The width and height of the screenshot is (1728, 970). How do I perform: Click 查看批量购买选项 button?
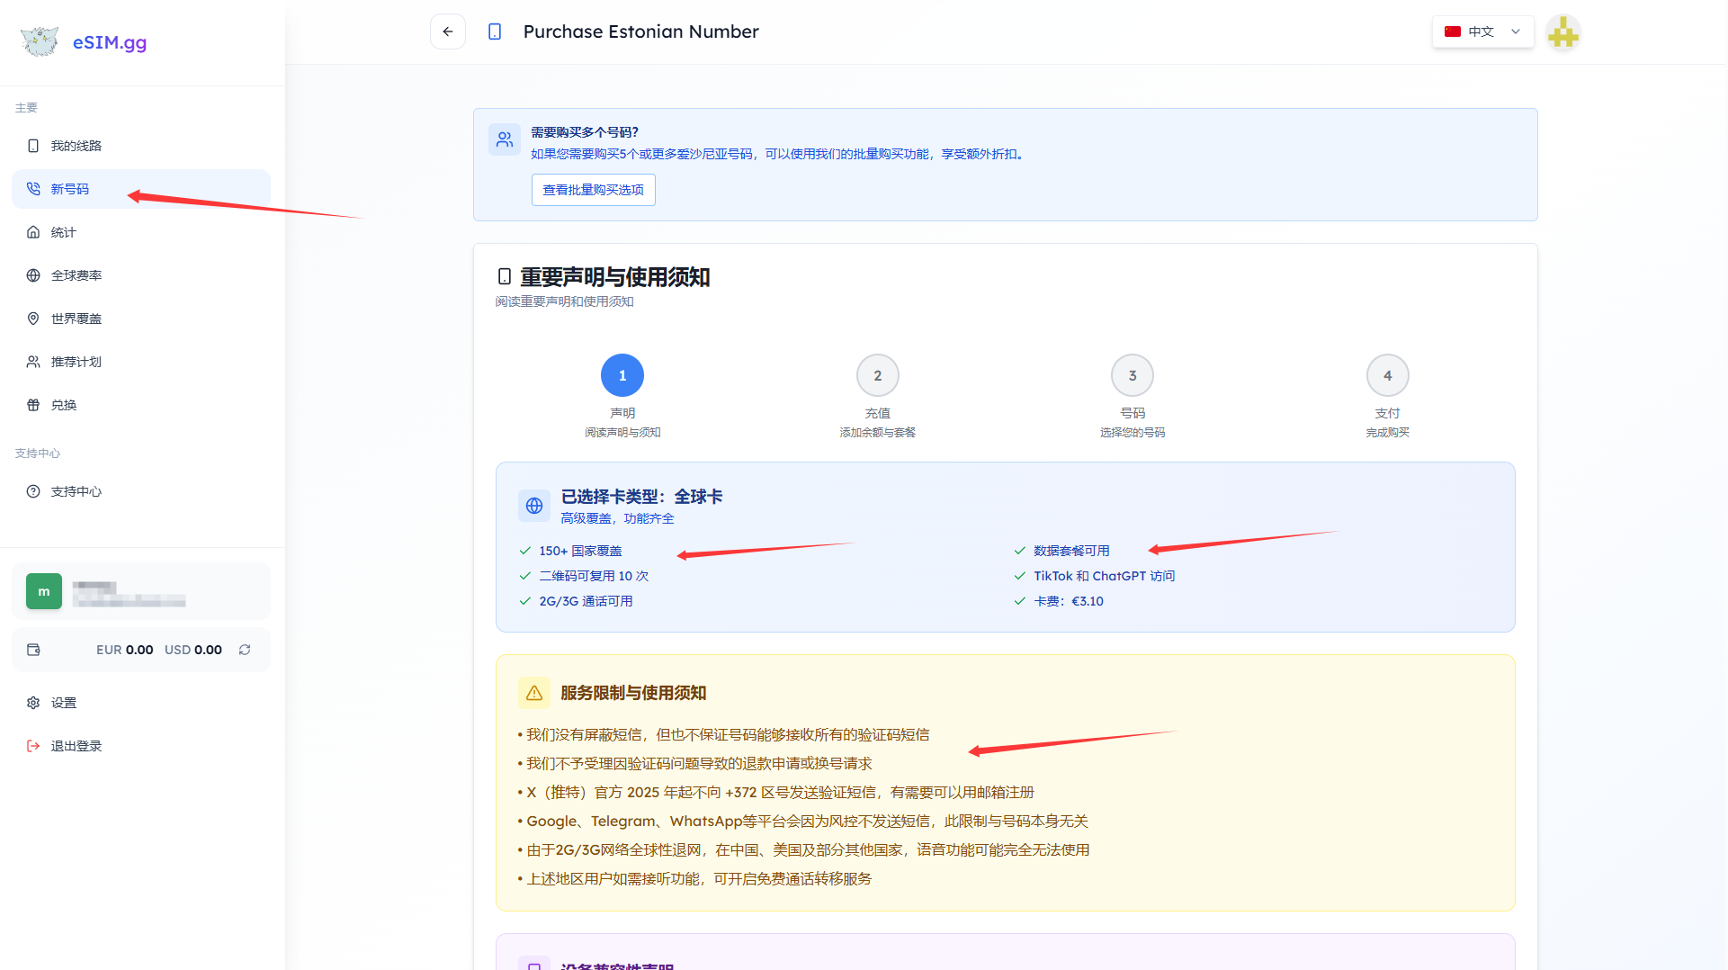(593, 190)
